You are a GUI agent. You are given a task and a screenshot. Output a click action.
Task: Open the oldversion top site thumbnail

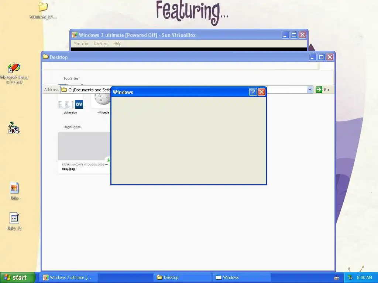point(71,104)
